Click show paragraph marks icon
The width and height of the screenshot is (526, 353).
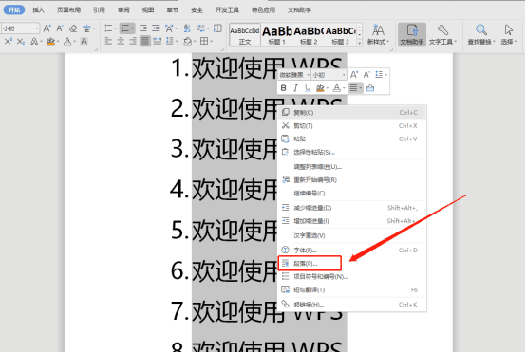point(201,28)
